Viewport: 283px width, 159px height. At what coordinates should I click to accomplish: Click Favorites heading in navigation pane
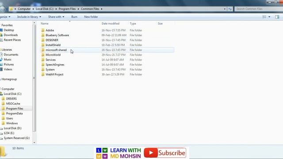[x=7, y=25]
